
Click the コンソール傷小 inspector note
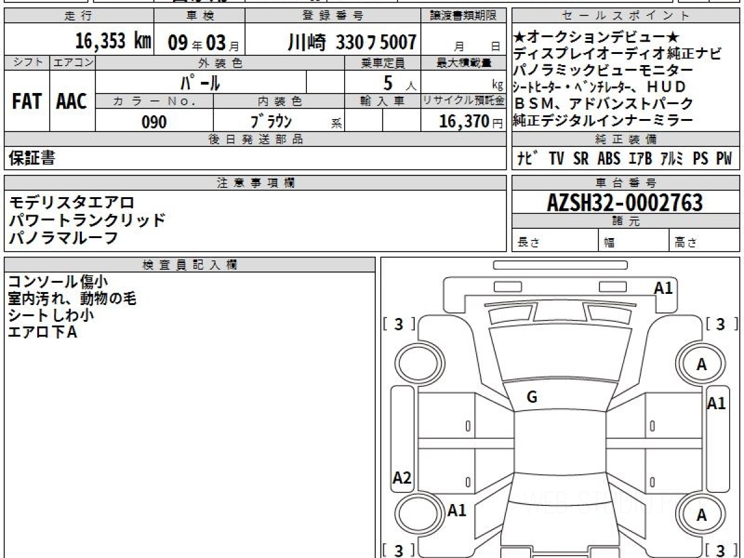(x=58, y=281)
